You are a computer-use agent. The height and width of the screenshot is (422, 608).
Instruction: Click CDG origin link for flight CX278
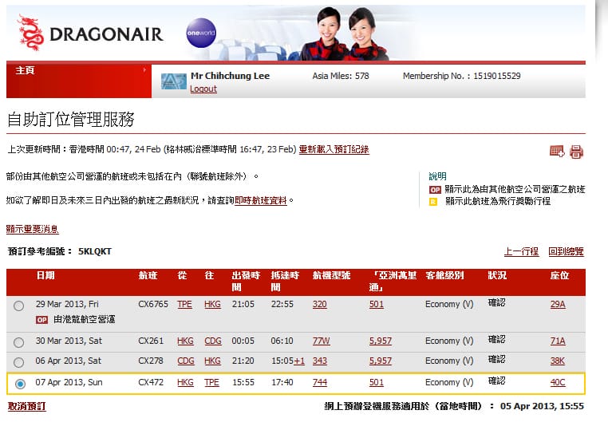[x=186, y=361]
